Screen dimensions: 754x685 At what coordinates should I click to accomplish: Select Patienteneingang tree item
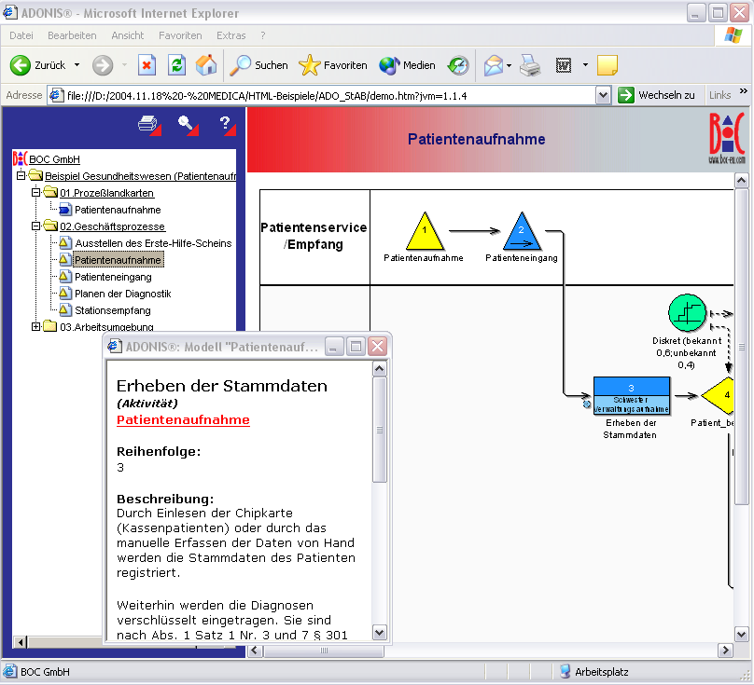pos(113,277)
